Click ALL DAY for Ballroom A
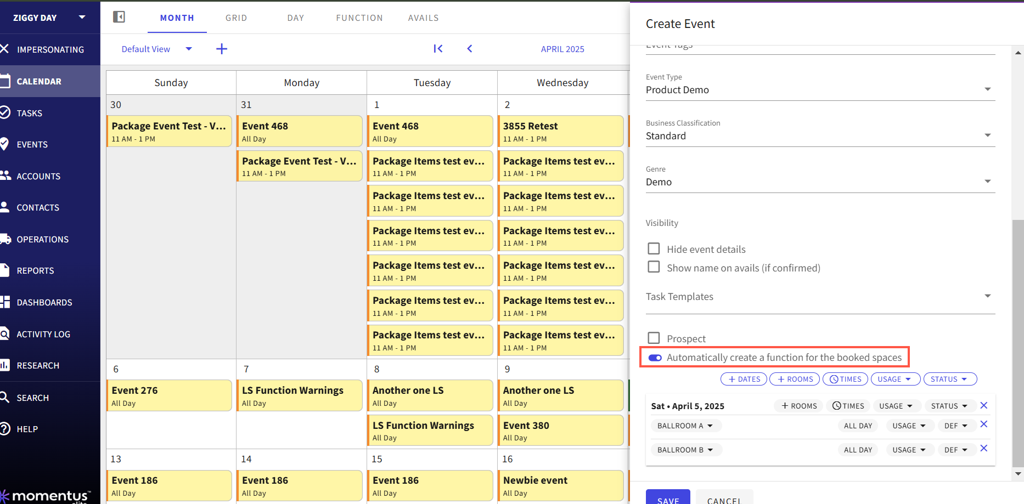 [858, 426]
